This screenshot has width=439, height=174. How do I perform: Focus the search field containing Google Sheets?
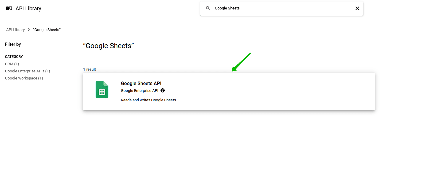tap(281, 8)
